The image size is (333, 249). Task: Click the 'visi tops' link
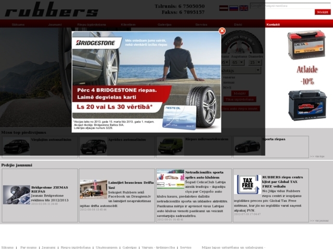(x=317, y=157)
